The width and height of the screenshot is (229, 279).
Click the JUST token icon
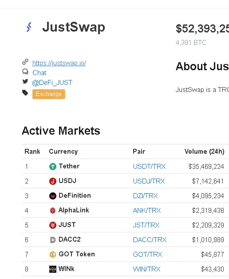(x=53, y=225)
